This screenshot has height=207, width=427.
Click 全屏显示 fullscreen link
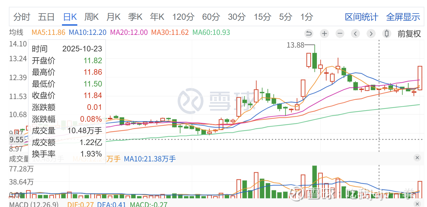tap(403, 17)
